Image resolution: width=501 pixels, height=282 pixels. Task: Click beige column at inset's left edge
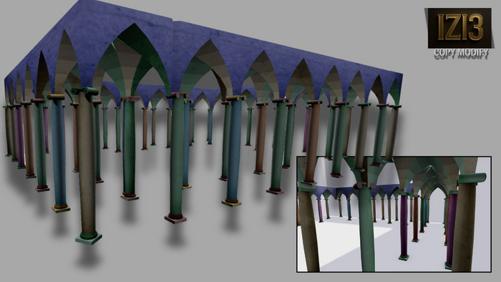point(308,229)
